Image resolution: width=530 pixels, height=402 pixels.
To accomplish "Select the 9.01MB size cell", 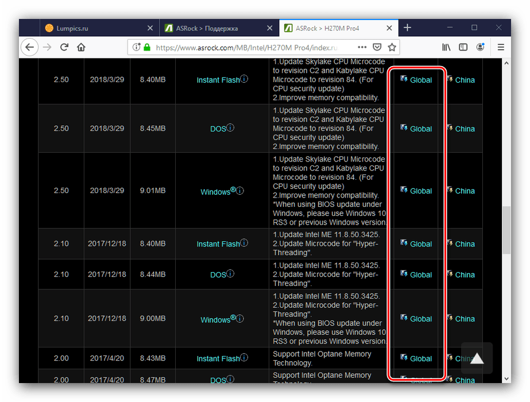I will tap(153, 191).
